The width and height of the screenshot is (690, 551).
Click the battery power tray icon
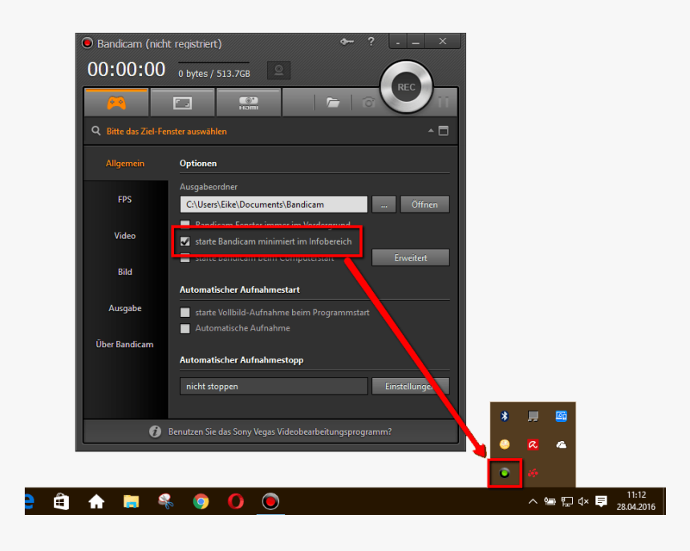pyautogui.click(x=550, y=501)
